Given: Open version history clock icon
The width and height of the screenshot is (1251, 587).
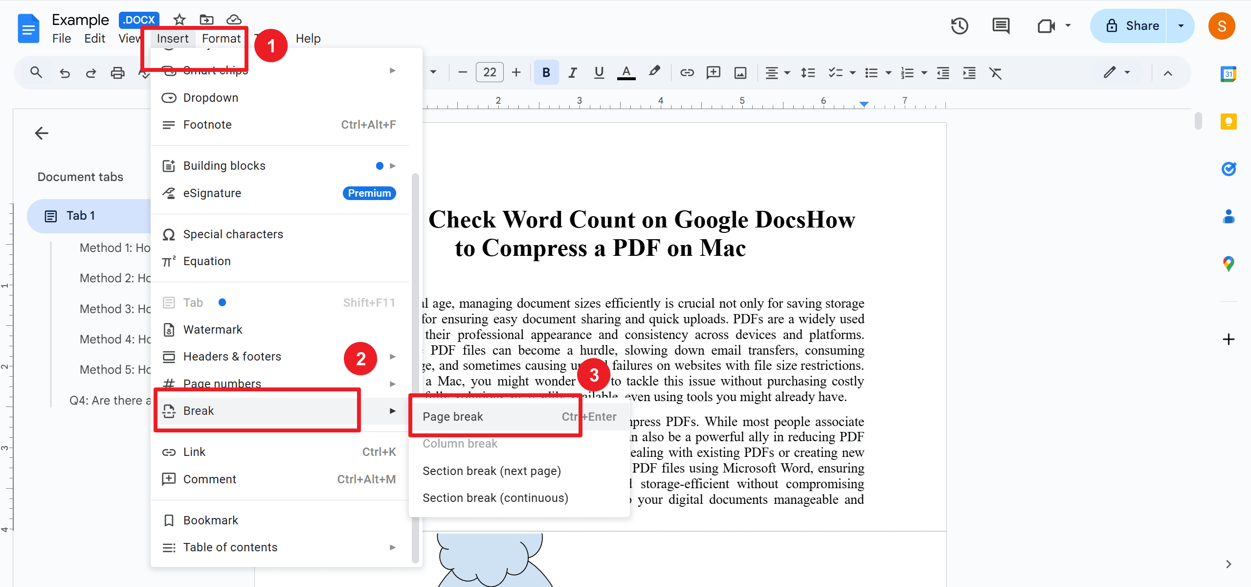Looking at the screenshot, I should click(960, 26).
